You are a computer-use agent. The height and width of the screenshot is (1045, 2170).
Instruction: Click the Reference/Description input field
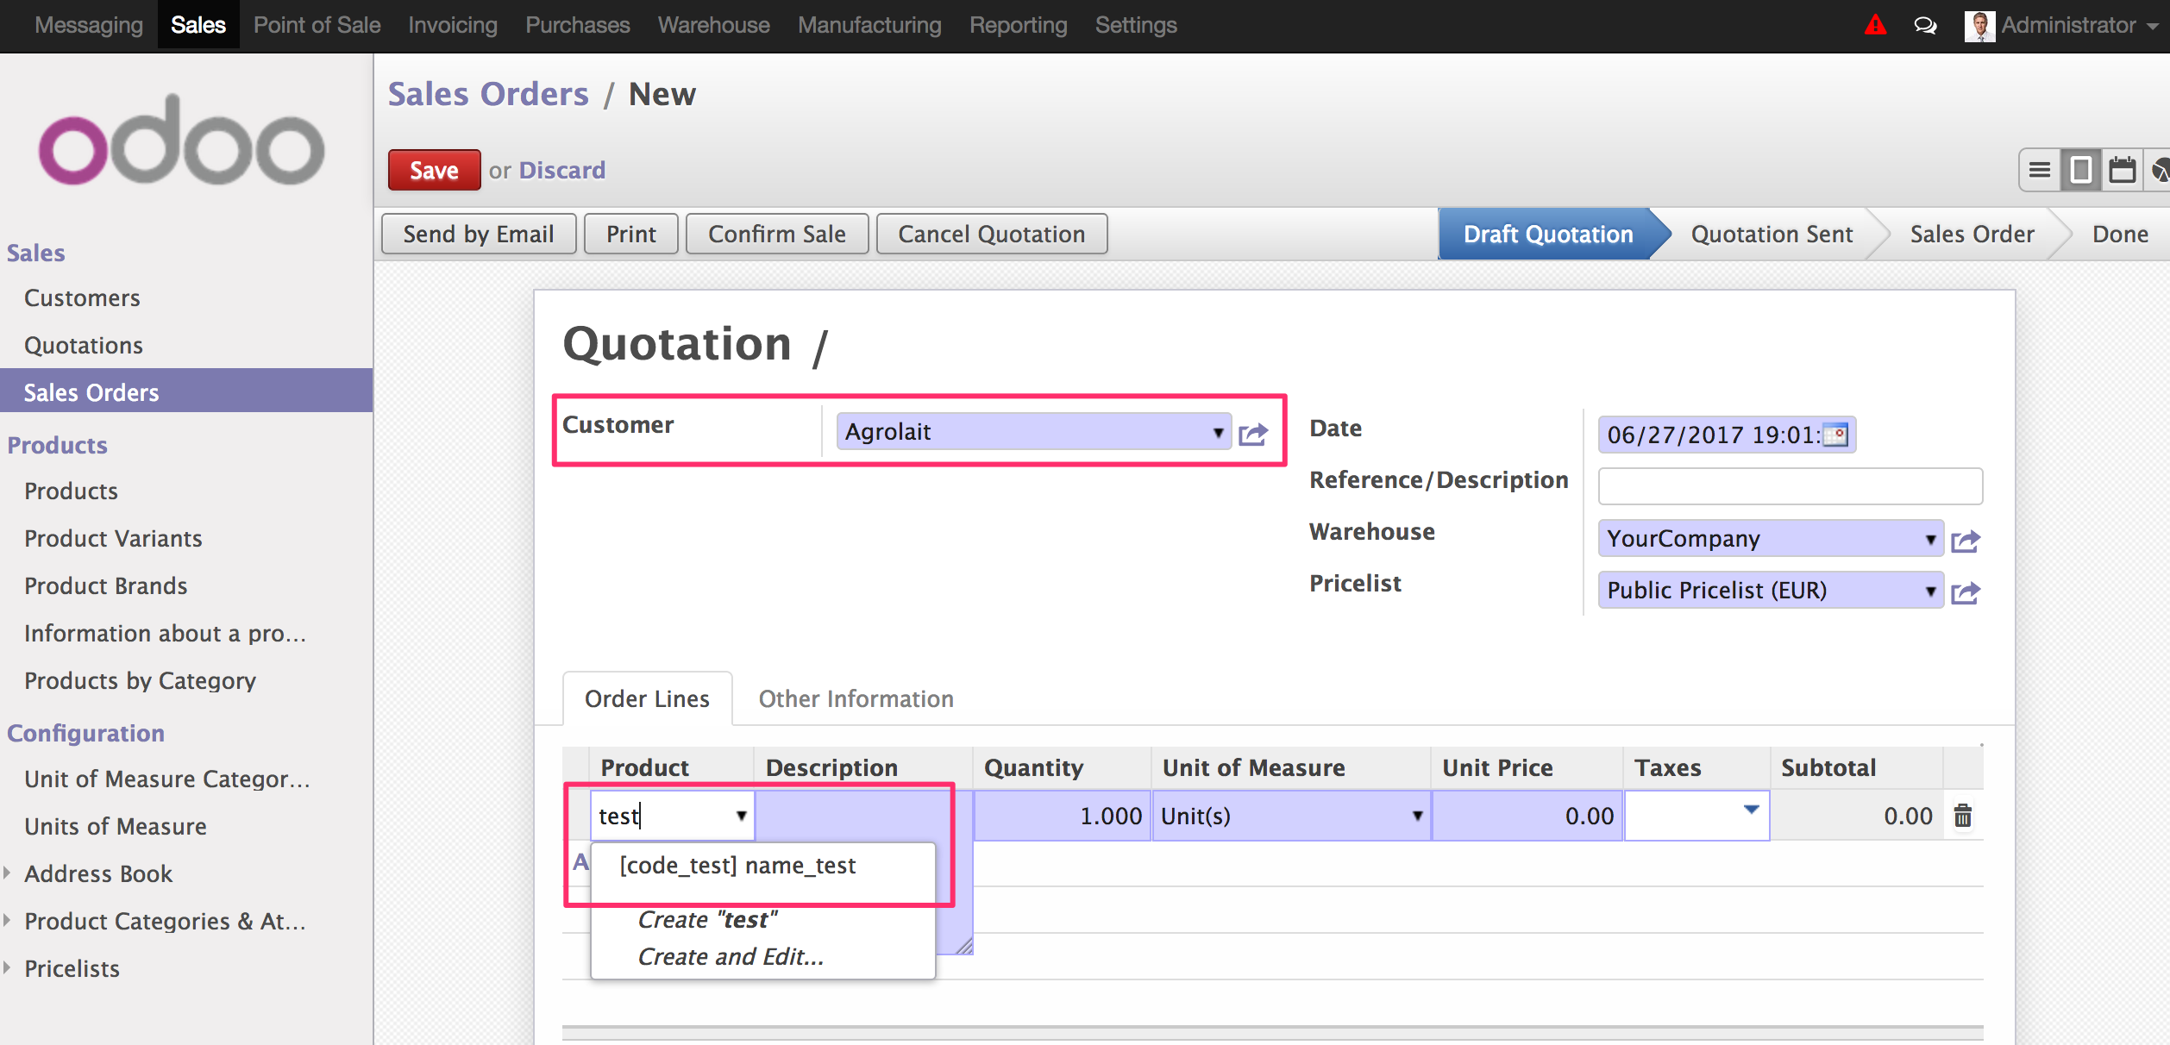[1790, 486]
